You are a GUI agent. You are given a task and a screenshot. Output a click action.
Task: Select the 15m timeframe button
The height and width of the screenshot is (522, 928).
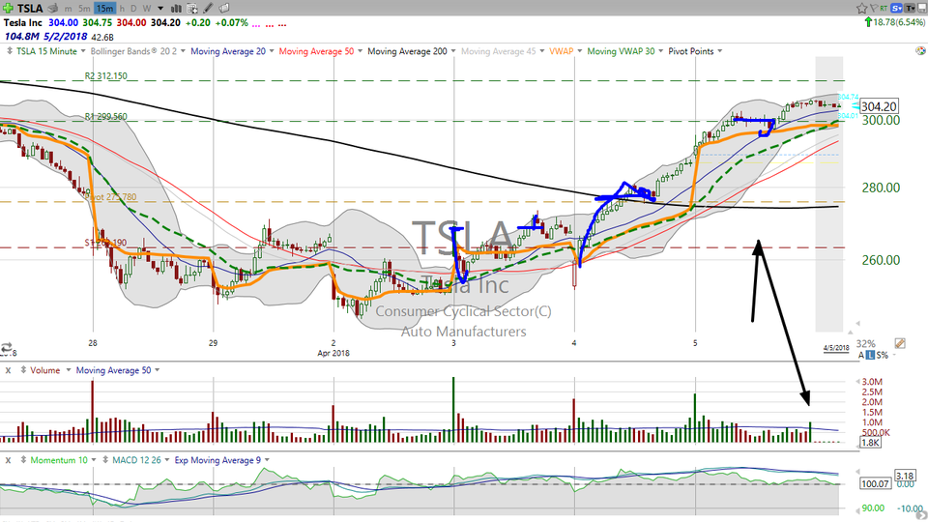104,9
